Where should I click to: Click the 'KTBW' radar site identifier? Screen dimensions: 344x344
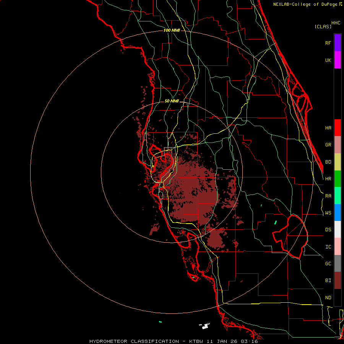click(196, 341)
